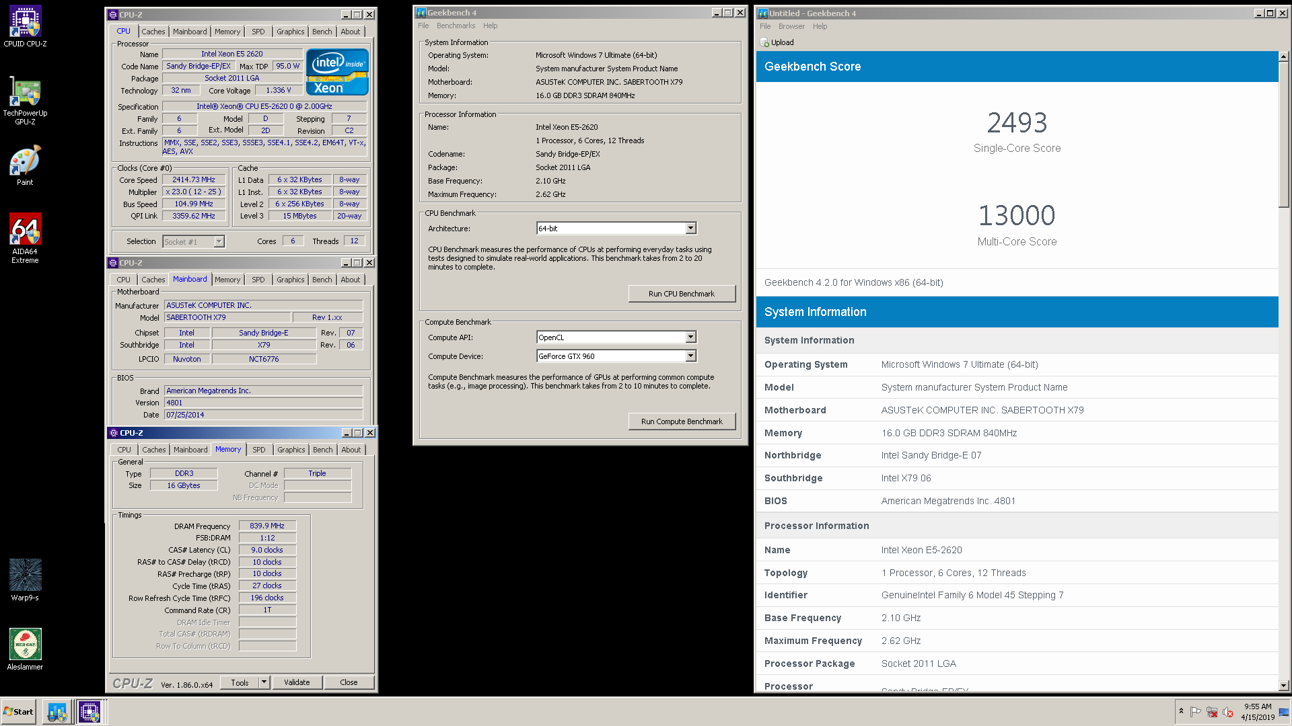The width and height of the screenshot is (1292, 726).
Task: Switch to the Caches tab in top CPU-Z window
Action: point(153,32)
